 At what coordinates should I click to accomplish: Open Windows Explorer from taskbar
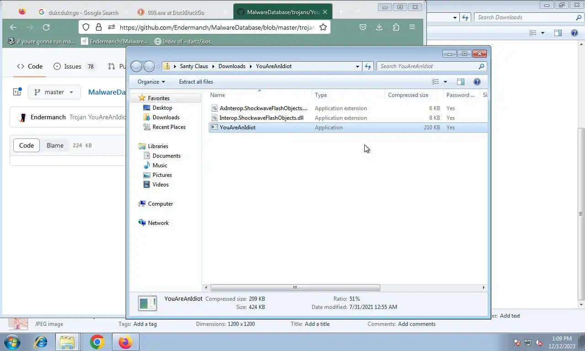pos(68,342)
